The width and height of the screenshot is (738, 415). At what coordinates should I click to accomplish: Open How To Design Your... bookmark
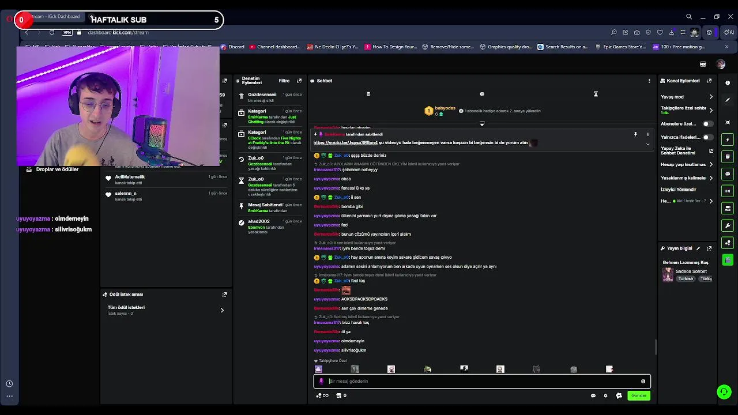(x=391, y=47)
